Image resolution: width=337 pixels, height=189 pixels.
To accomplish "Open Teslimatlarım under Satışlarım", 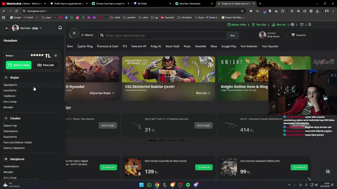I will click(11, 166).
